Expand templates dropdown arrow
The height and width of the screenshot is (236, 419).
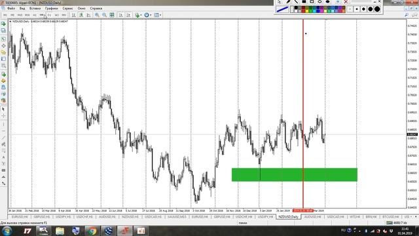[160, 15]
